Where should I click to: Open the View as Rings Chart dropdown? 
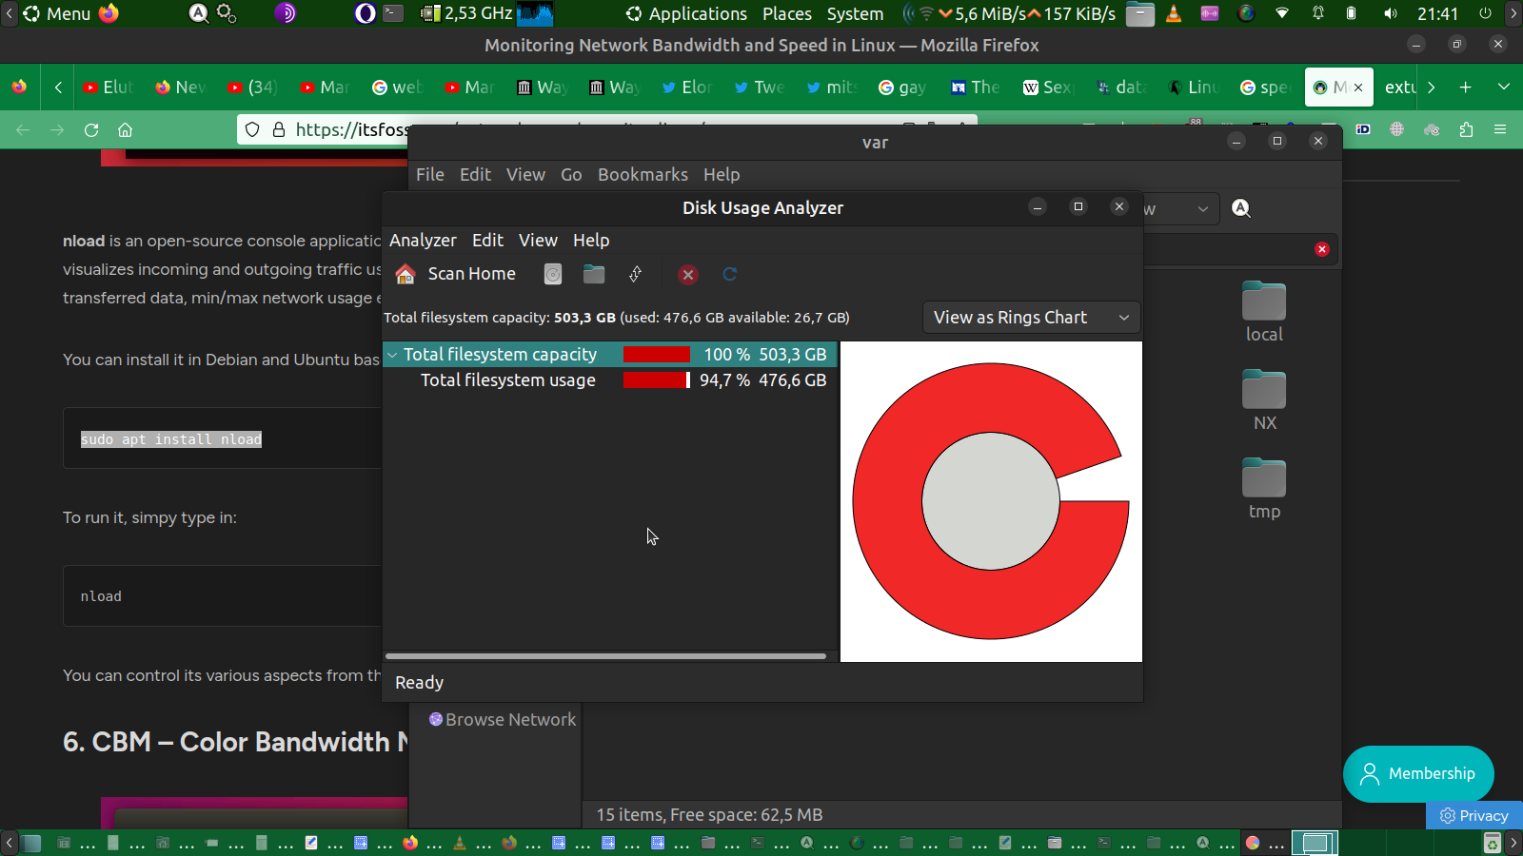pyautogui.click(x=1031, y=318)
